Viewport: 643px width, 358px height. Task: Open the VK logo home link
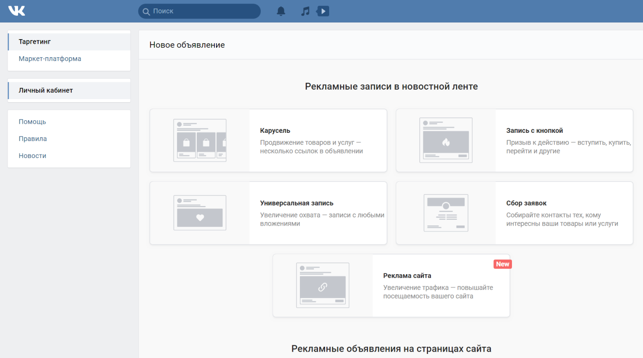pyautogui.click(x=17, y=11)
